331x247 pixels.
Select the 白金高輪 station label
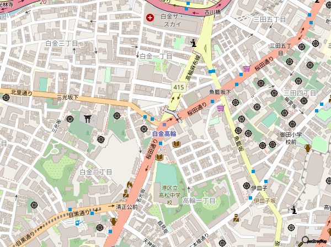click(x=164, y=134)
